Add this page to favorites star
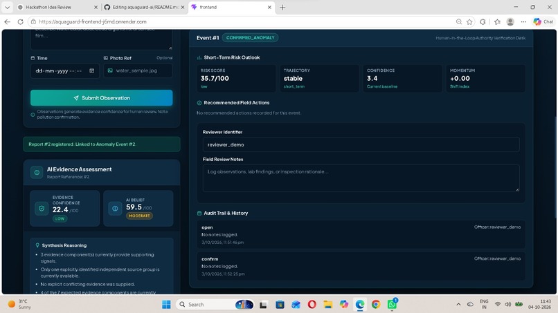 click(470, 21)
